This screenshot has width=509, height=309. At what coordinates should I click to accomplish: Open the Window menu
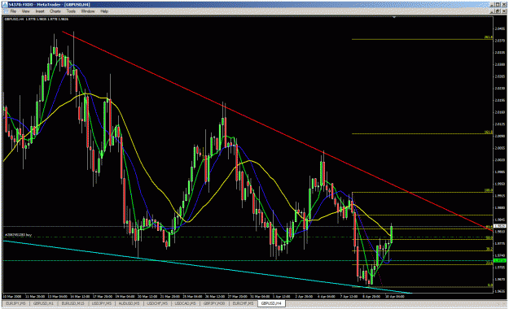tap(88, 11)
